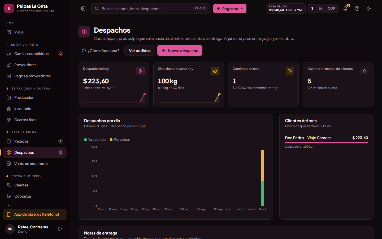
Task: Open help question mark icon
Action: coord(357,8)
